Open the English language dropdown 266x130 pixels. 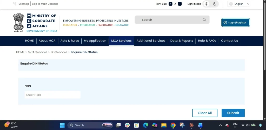click(x=239, y=4)
